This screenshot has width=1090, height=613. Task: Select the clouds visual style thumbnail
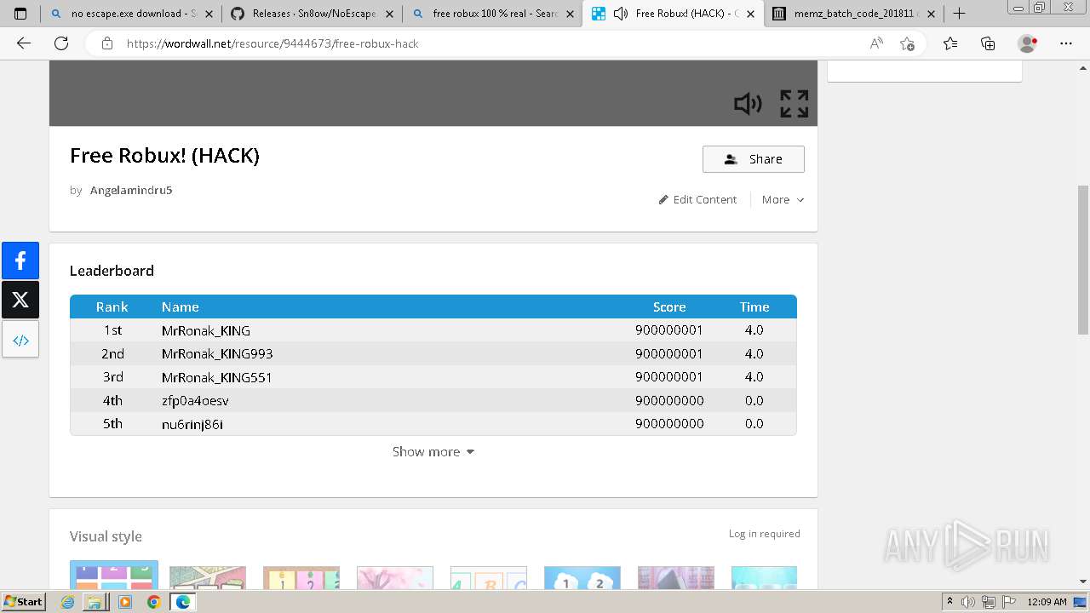click(x=582, y=576)
